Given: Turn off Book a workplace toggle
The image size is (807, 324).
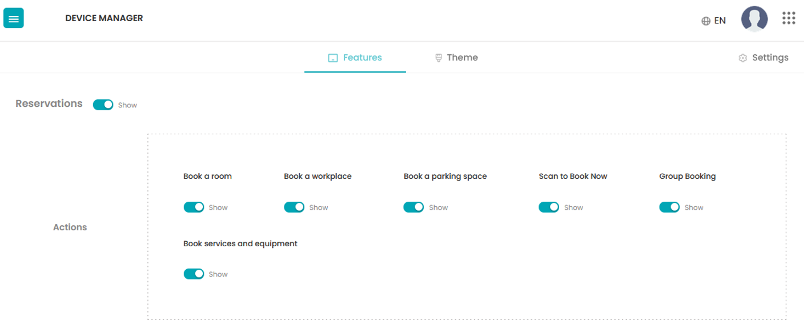Looking at the screenshot, I should click(294, 207).
